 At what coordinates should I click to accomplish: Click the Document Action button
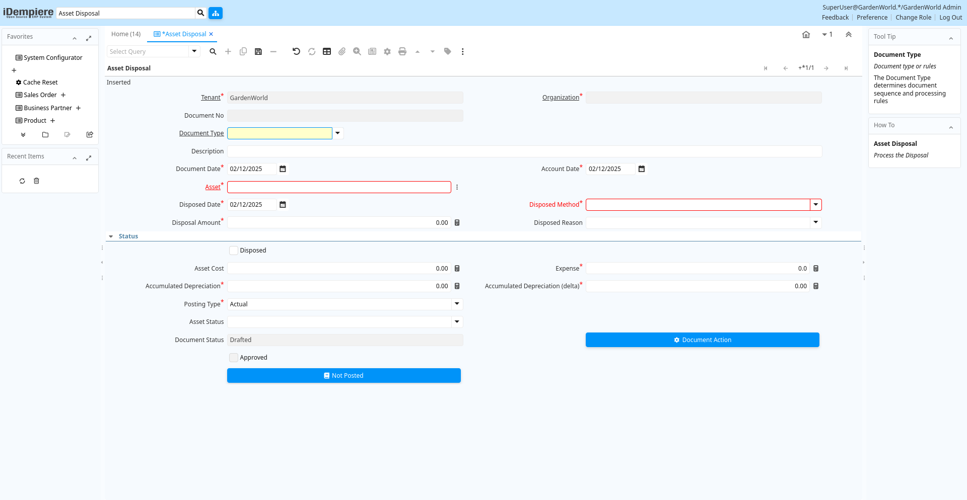(702, 340)
